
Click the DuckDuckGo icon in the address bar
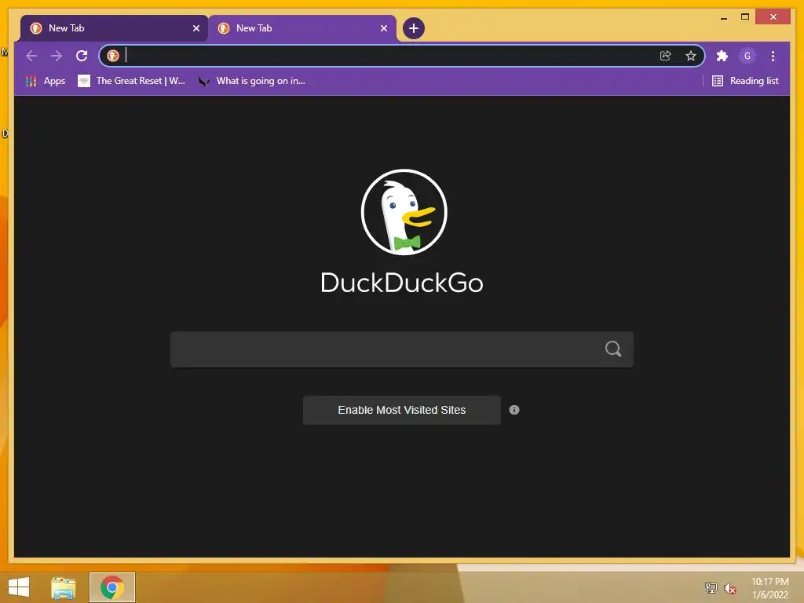(x=113, y=56)
